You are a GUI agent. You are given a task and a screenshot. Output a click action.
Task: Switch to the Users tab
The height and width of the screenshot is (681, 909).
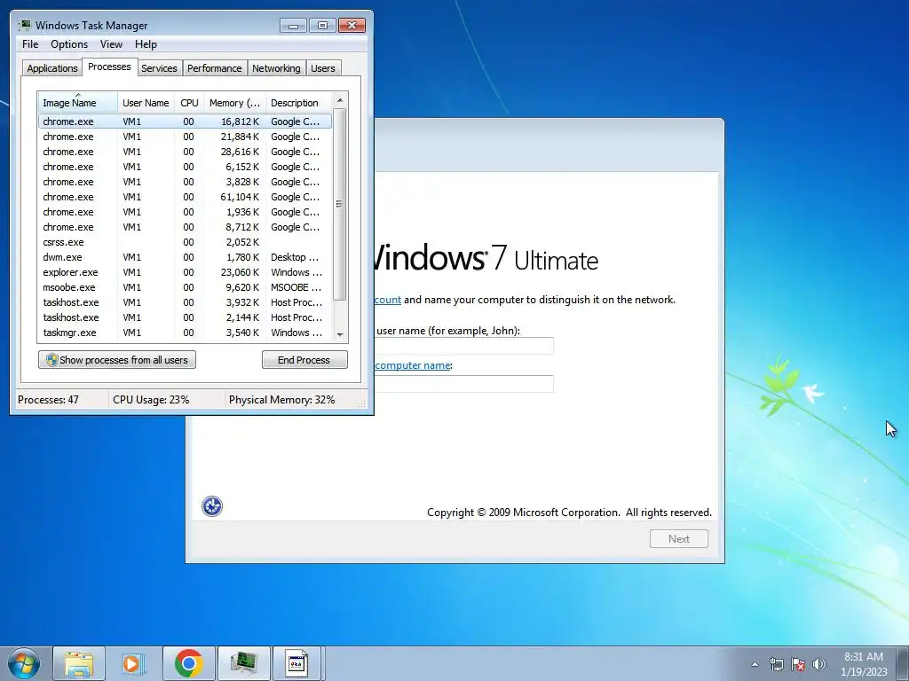tap(323, 68)
